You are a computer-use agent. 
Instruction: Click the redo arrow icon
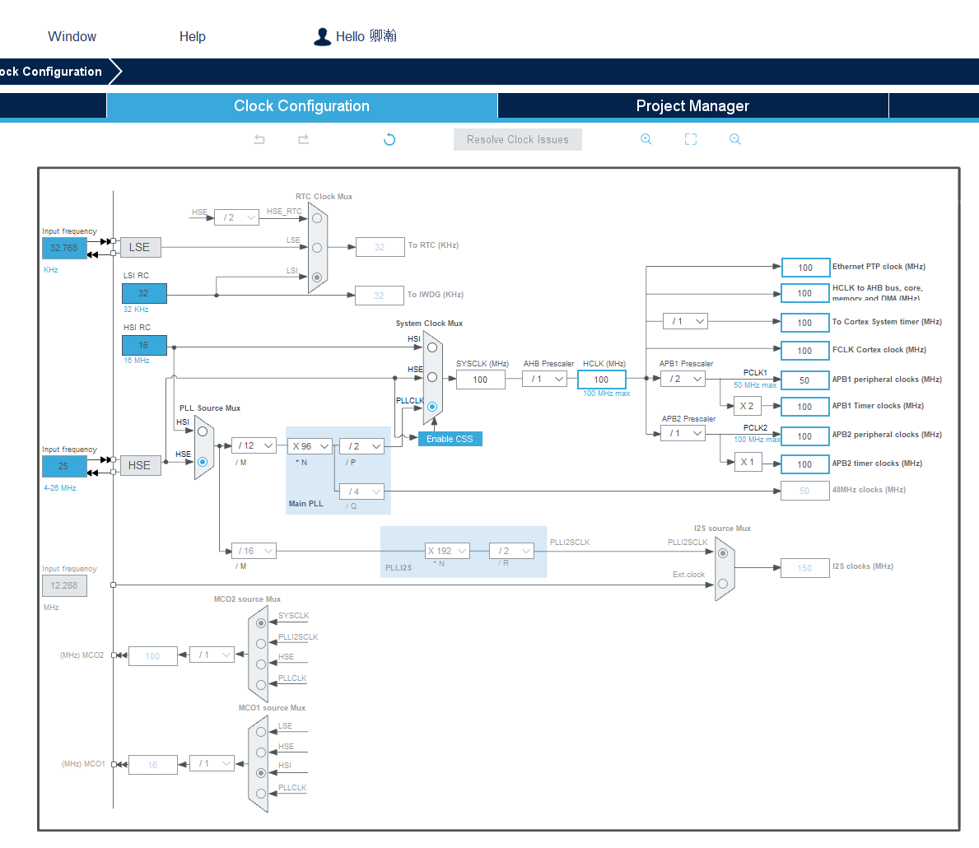(x=303, y=140)
